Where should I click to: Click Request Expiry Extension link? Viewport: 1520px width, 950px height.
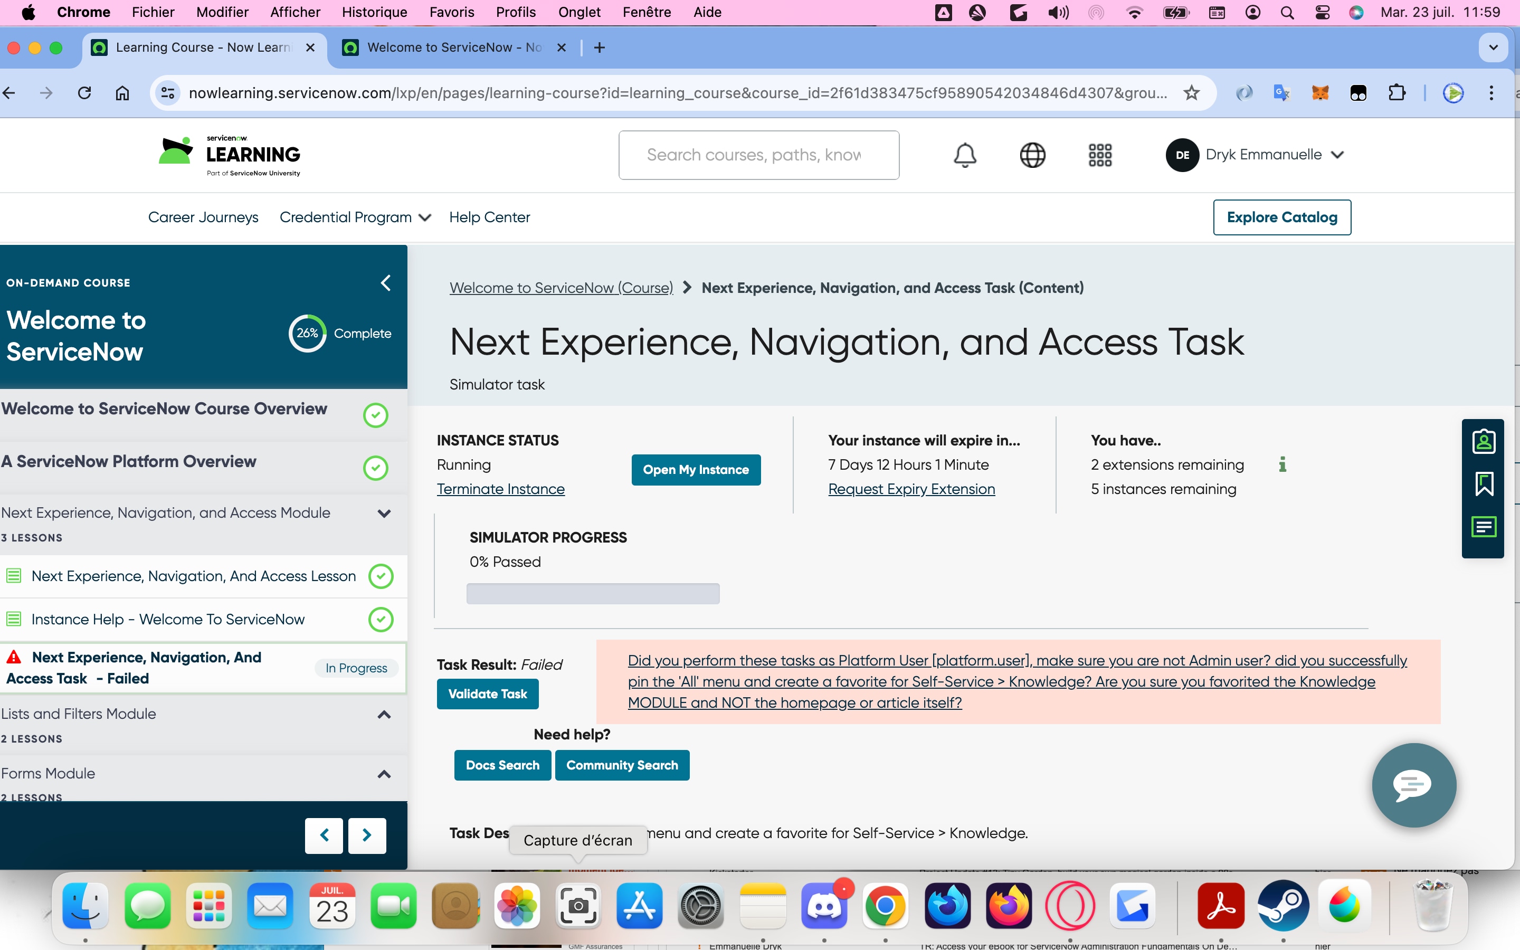tap(911, 489)
